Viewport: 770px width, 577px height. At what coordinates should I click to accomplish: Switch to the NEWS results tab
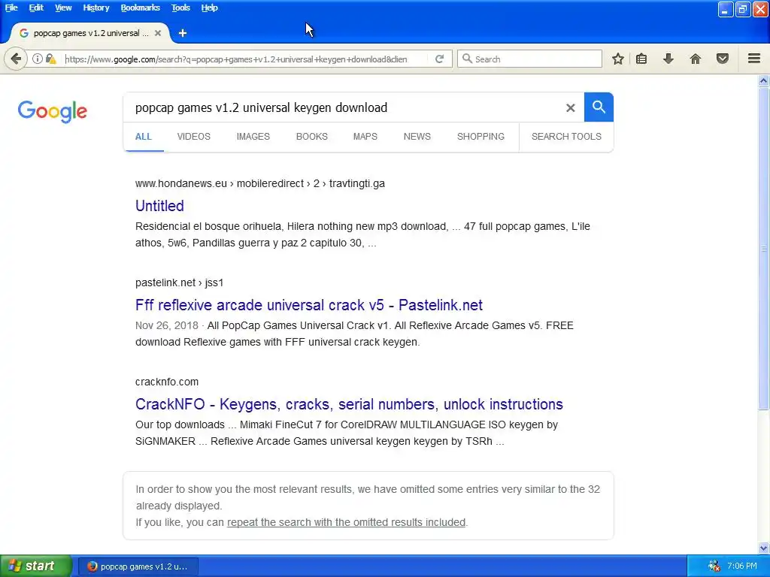(x=417, y=137)
